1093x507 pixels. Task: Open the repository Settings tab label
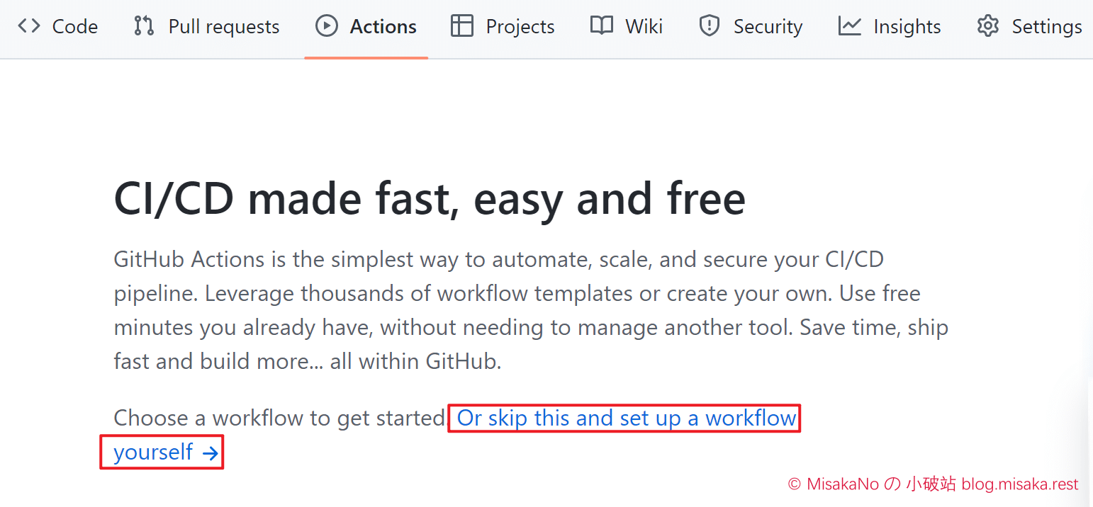pyautogui.click(x=1047, y=27)
